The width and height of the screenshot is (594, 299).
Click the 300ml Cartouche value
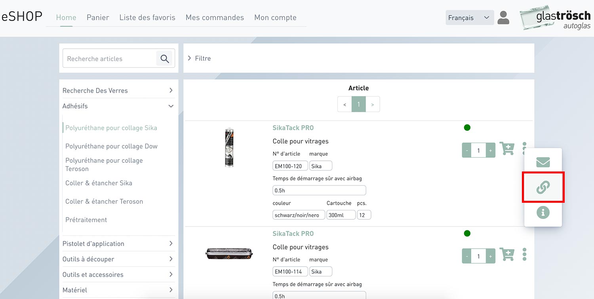341,215
